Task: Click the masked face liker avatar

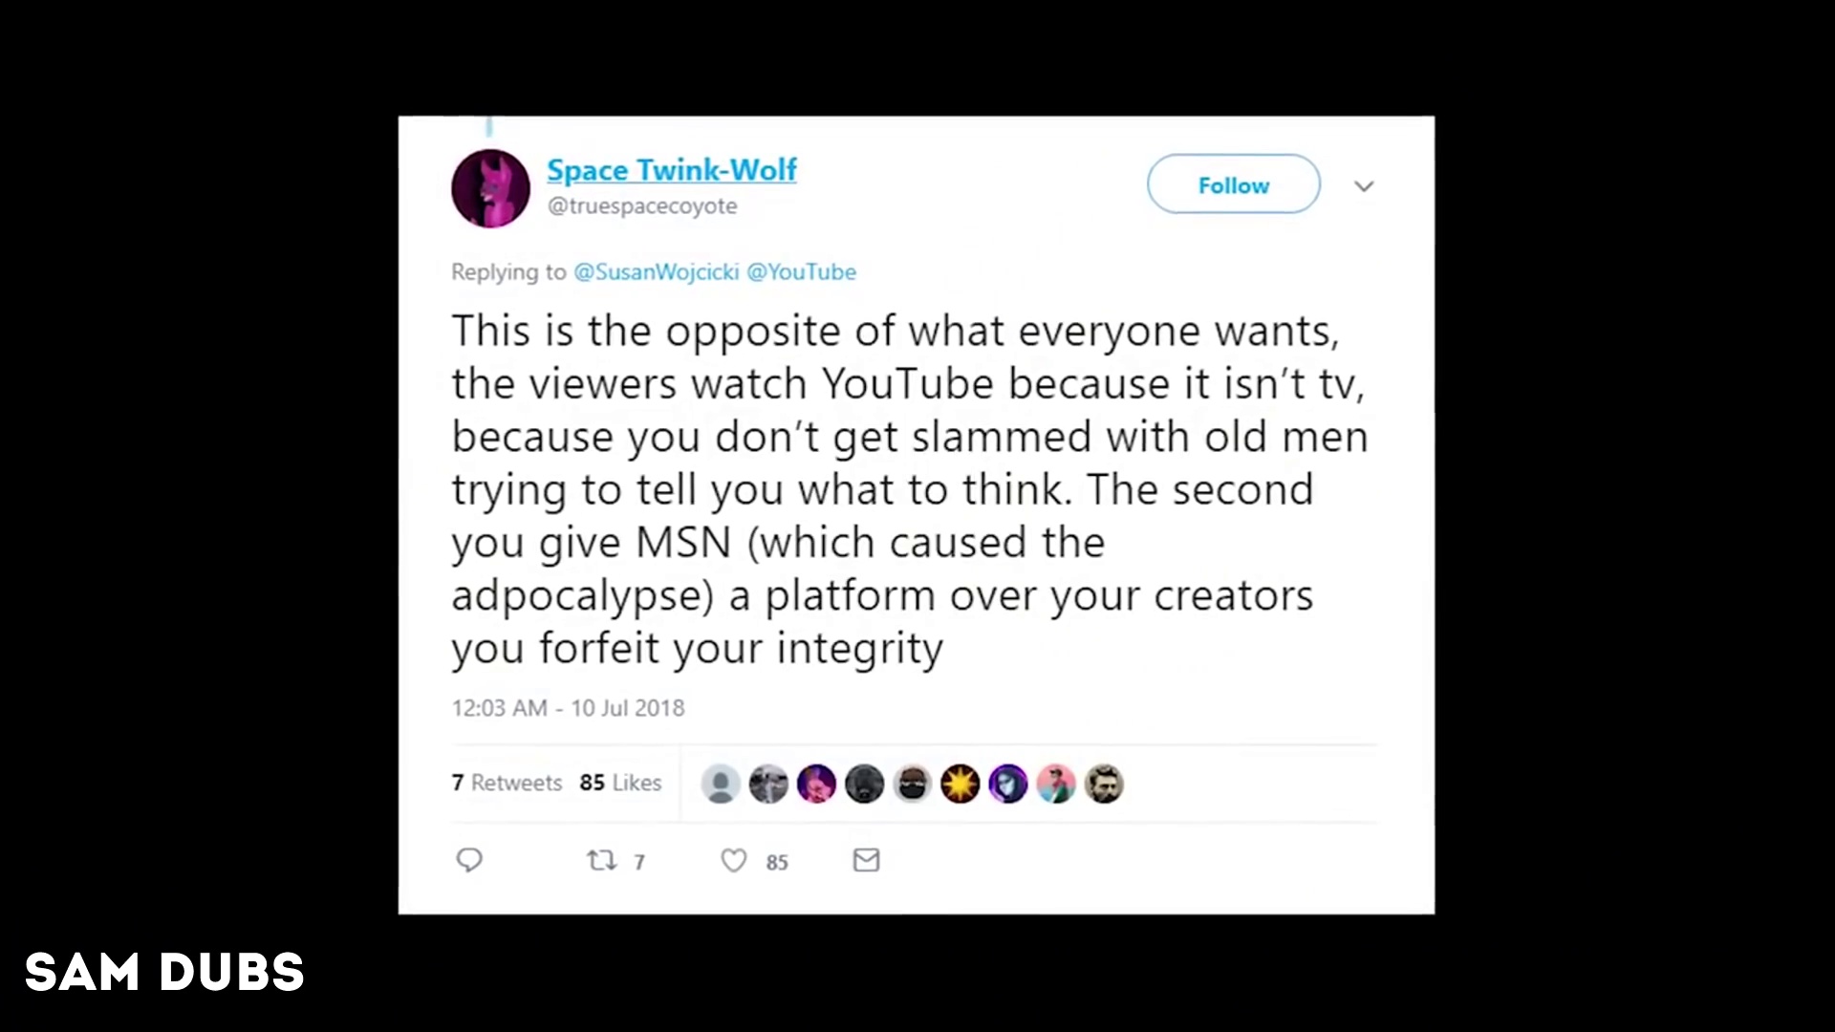Action: [x=912, y=784]
